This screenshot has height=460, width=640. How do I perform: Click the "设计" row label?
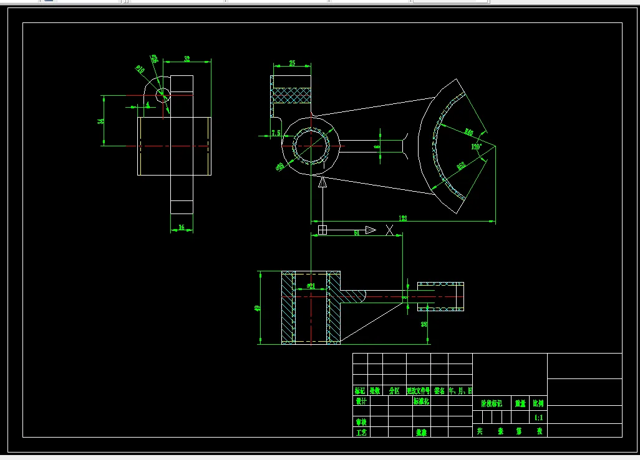pos(361,401)
